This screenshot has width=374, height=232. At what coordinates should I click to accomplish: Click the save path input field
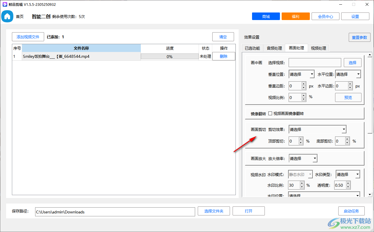(x=115, y=212)
